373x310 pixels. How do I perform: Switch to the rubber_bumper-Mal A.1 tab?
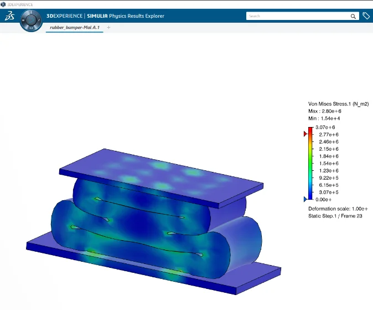pos(74,28)
